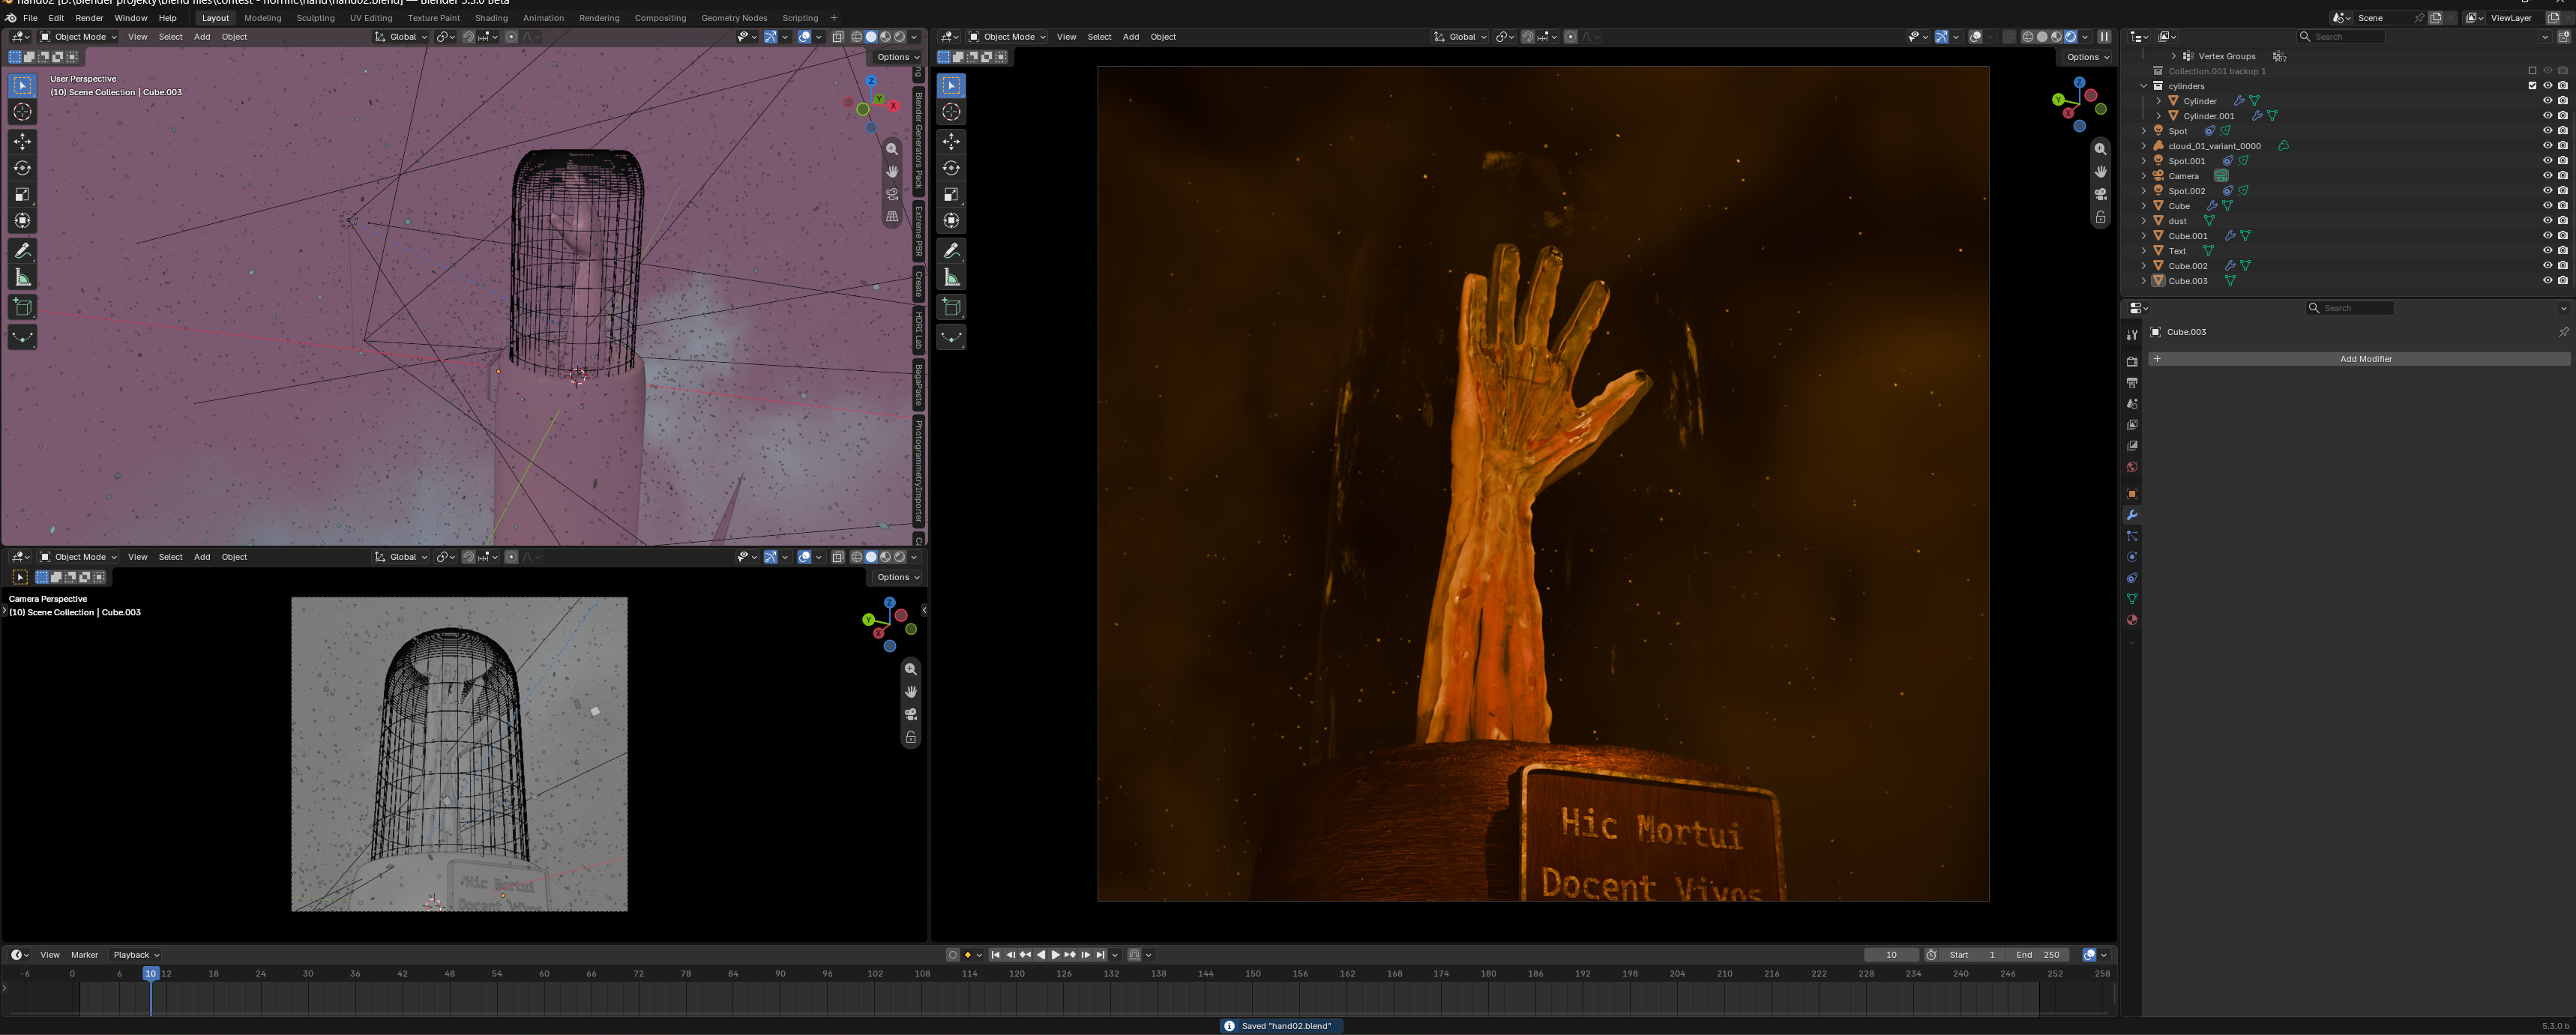The image size is (2576, 1035).
Task: Select the Add Cube tool in top-left viewport
Action: 22,307
